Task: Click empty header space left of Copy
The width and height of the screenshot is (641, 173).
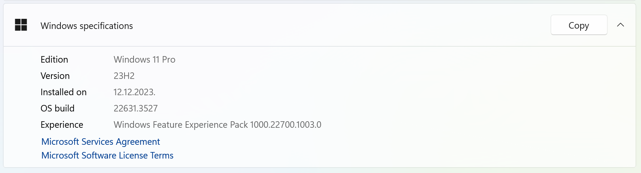Action: point(362,25)
